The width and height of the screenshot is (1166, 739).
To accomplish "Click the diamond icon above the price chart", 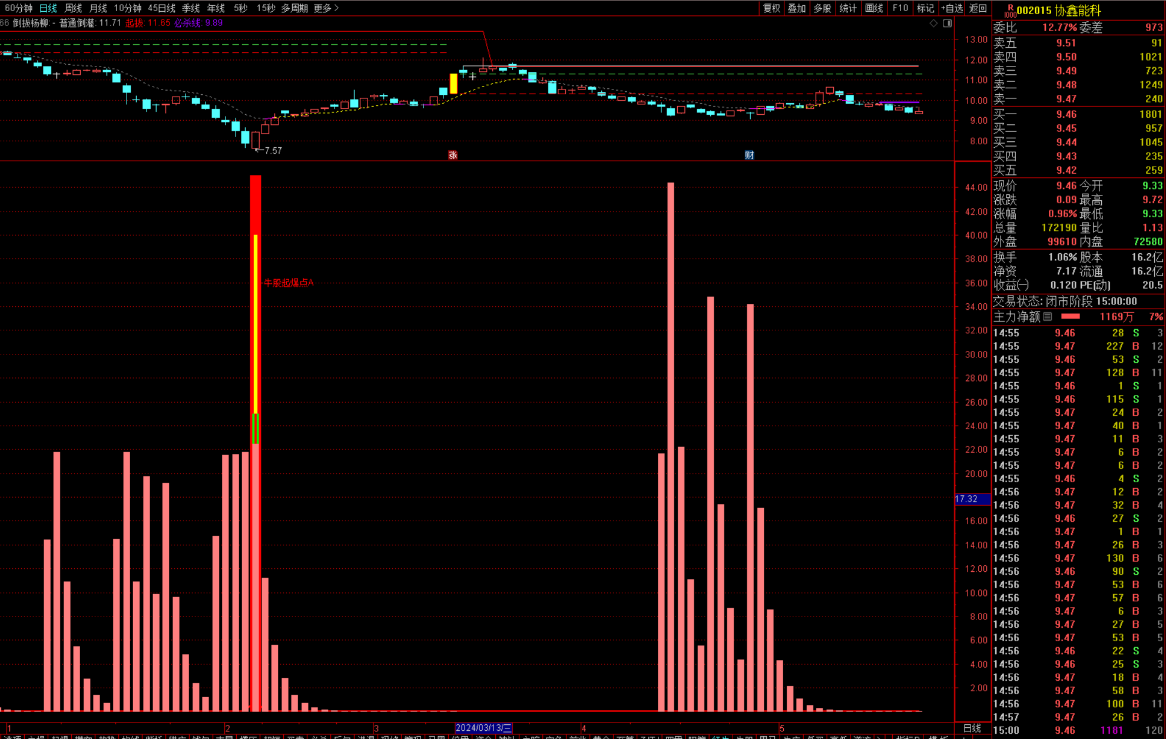I will click(x=933, y=24).
